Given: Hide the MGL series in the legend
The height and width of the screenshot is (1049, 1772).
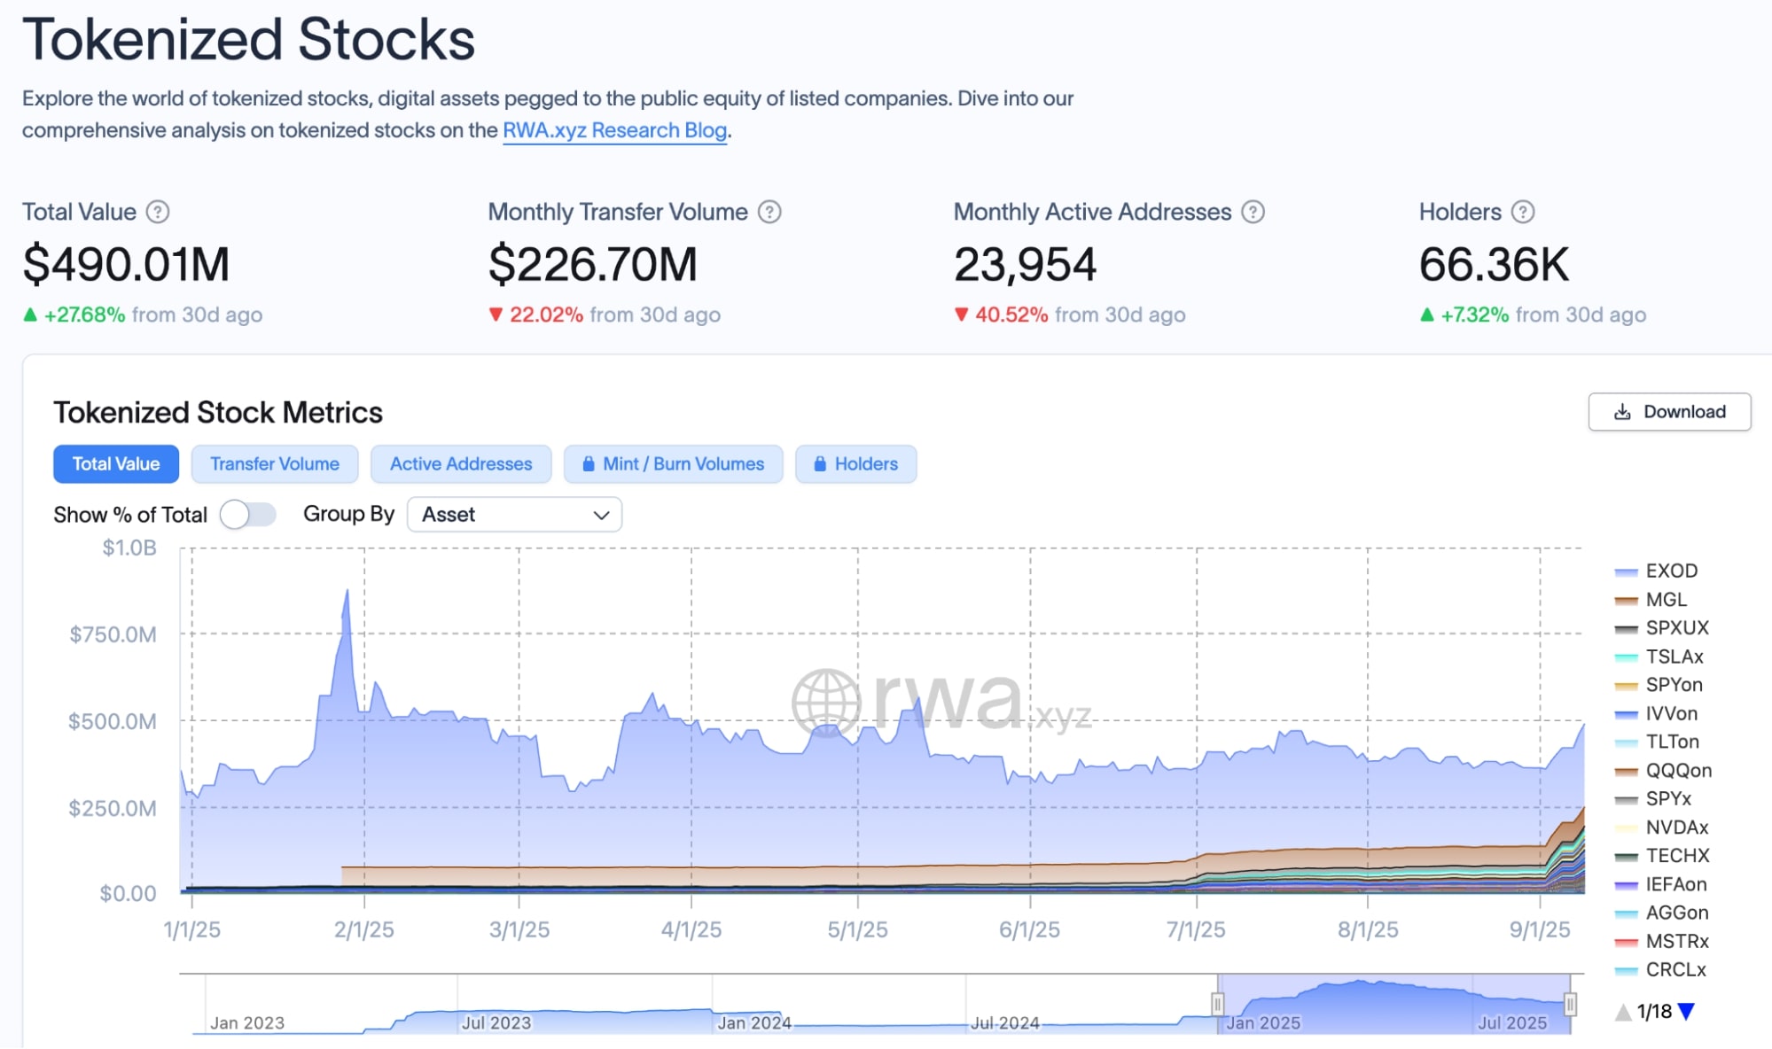Looking at the screenshot, I should 1665,600.
